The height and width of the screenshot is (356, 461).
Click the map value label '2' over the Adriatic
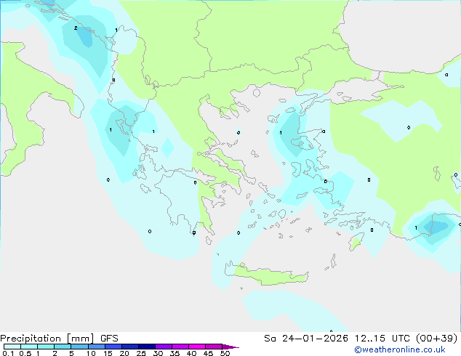point(76,28)
